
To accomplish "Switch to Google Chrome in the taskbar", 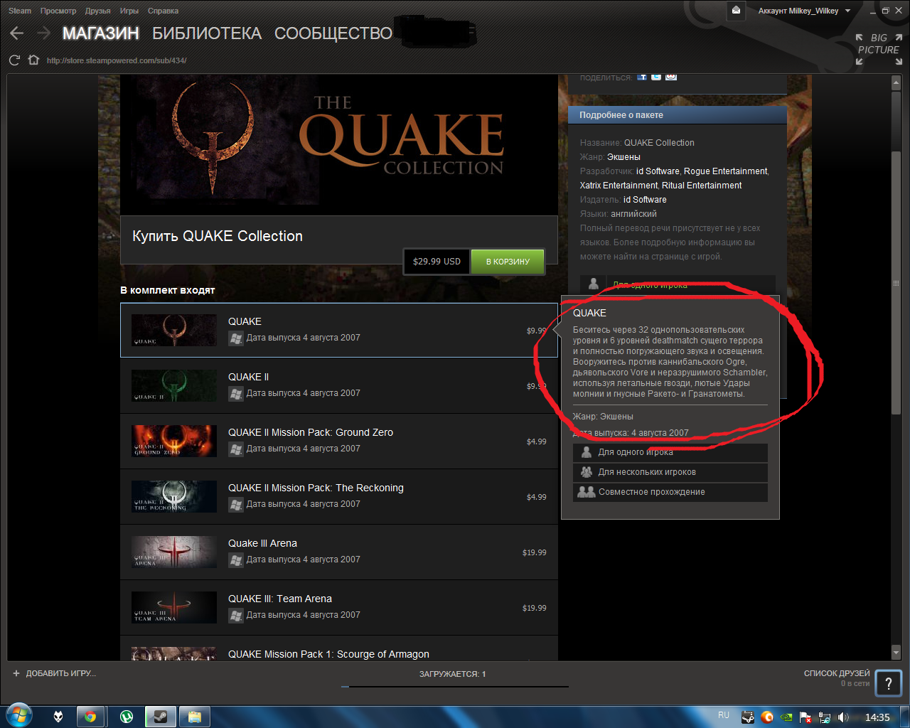I will 90,717.
